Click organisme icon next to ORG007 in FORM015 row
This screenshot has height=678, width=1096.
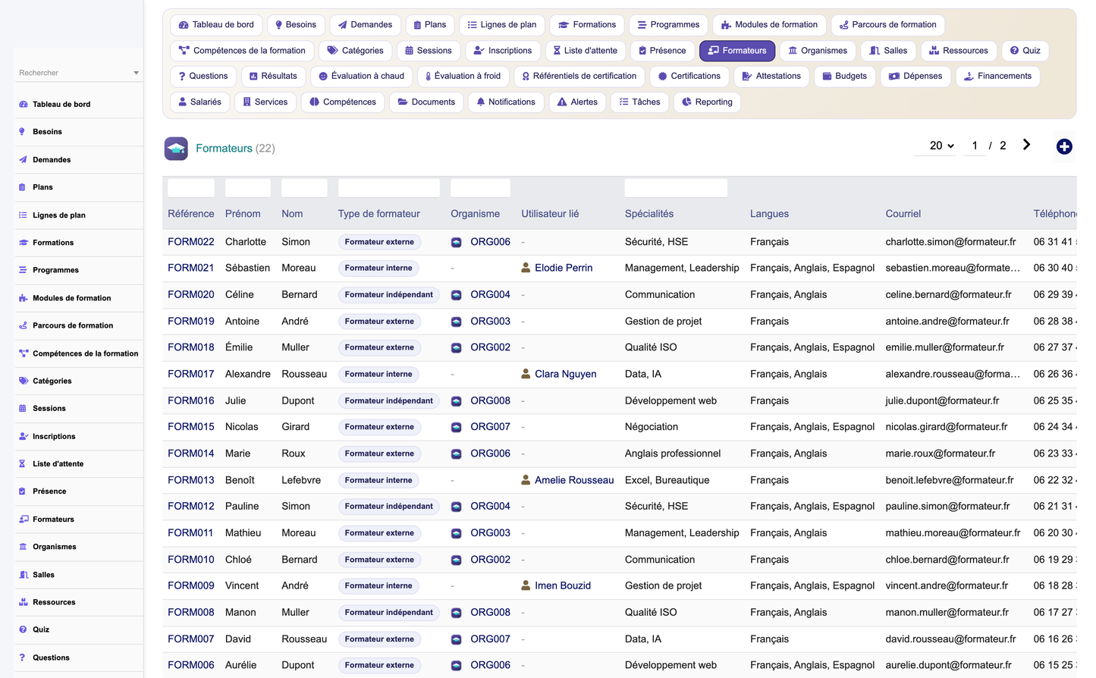click(x=457, y=427)
